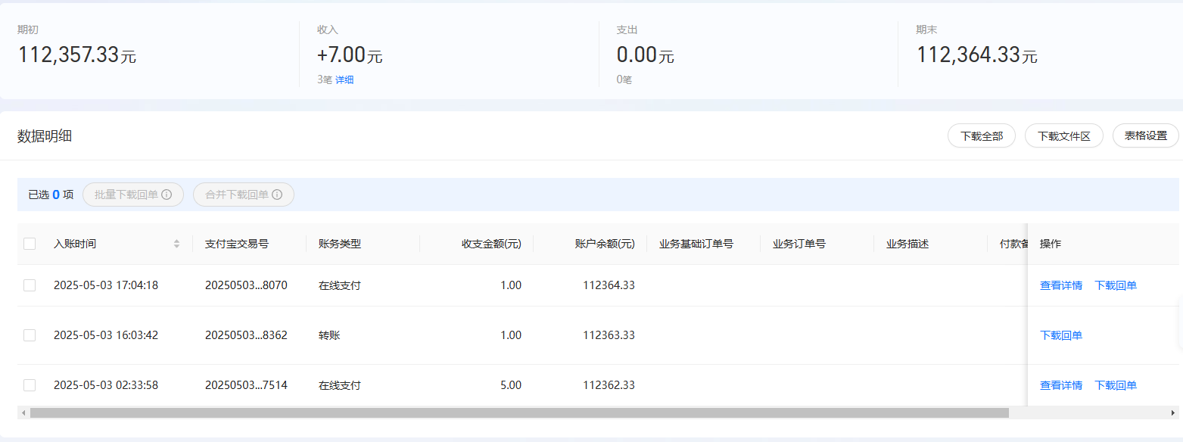Click the horizontal scrollbar right arrow

(x=1173, y=412)
